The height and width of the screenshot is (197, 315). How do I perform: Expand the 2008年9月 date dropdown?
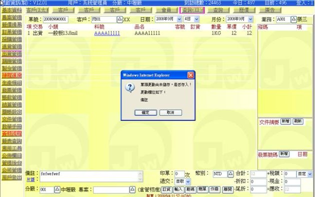(x=179, y=19)
